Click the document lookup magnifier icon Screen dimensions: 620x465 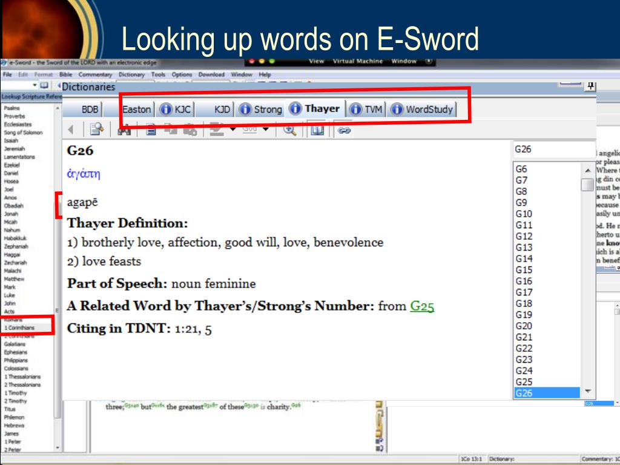tap(97, 130)
